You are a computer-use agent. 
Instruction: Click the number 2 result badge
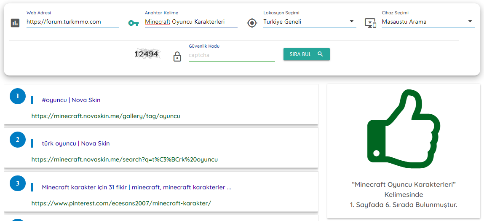pos(18,140)
